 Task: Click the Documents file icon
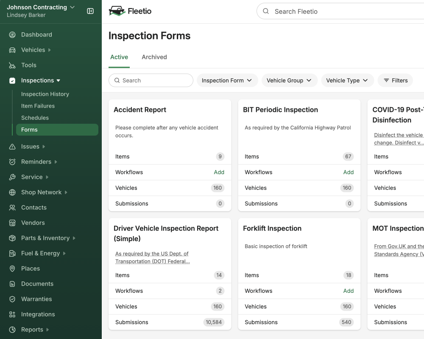(12, 284)
